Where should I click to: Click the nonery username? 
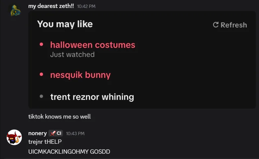pos(37,133)
